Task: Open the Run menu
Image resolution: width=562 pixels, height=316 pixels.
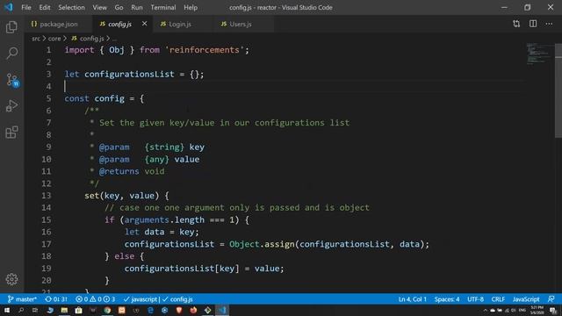Action: (137, 7)
